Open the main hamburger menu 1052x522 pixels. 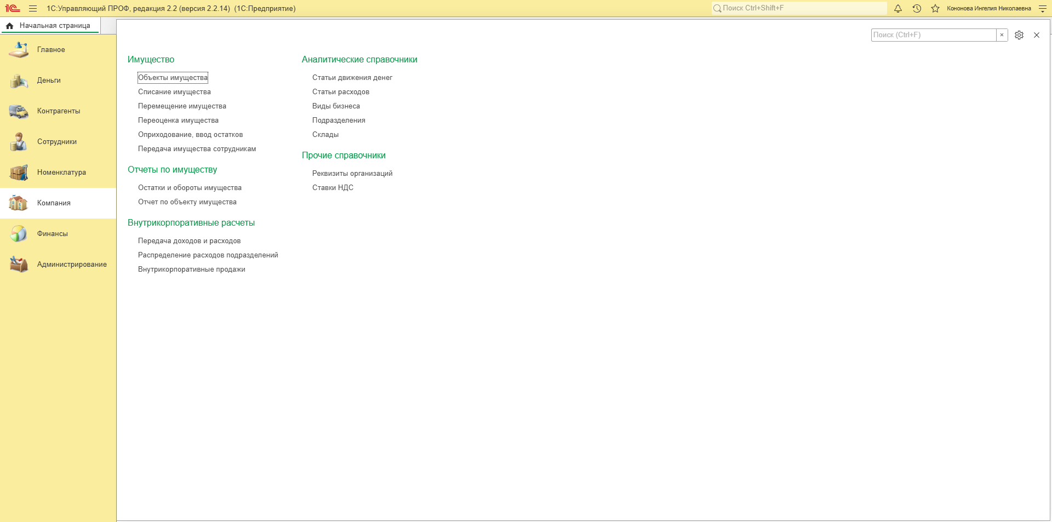click(x=33, y=8)
